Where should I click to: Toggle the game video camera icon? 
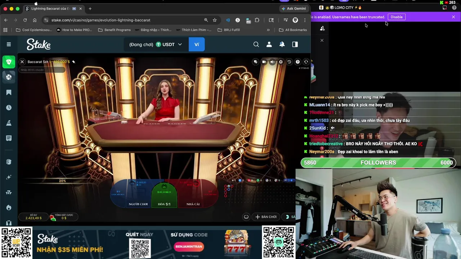pos(264,62)
